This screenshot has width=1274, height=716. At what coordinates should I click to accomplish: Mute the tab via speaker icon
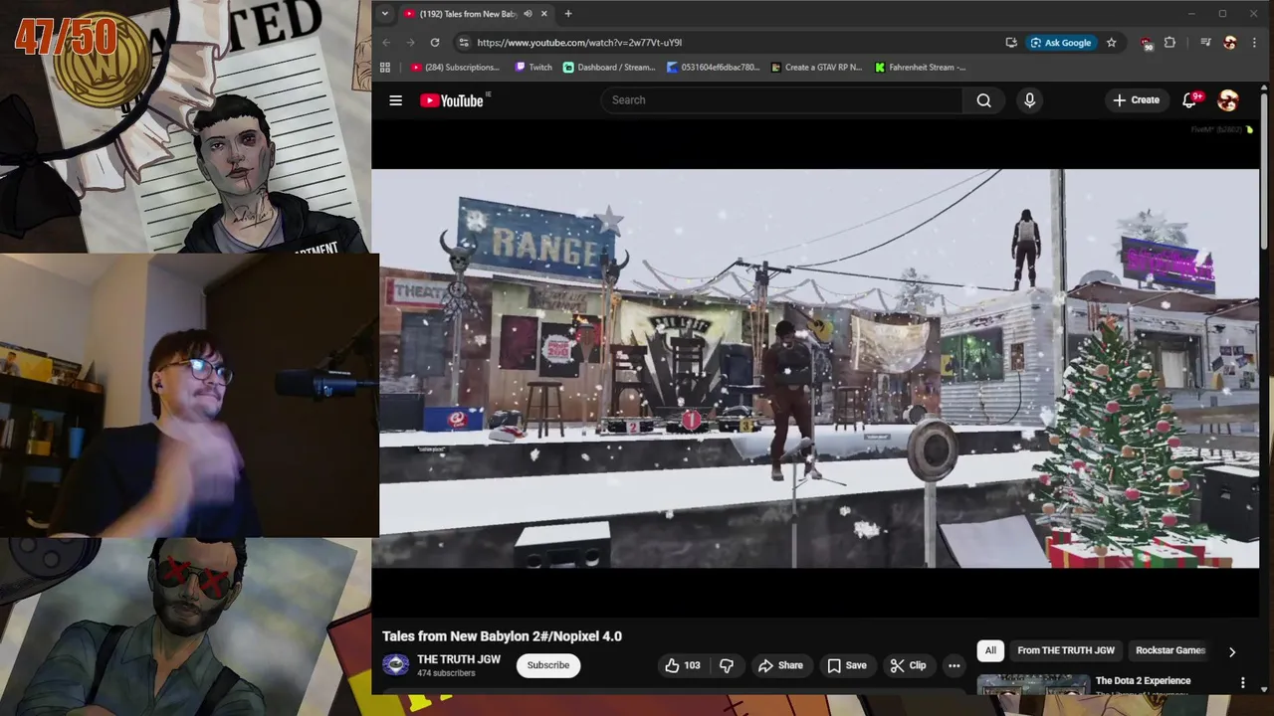pyautogui.click(x=528, y=14)
